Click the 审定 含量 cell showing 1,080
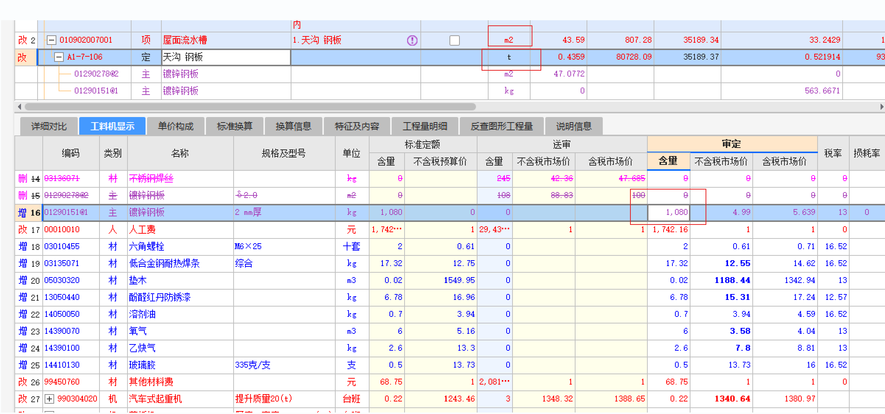Screen dimensions: 885x414 click(669, 212)
